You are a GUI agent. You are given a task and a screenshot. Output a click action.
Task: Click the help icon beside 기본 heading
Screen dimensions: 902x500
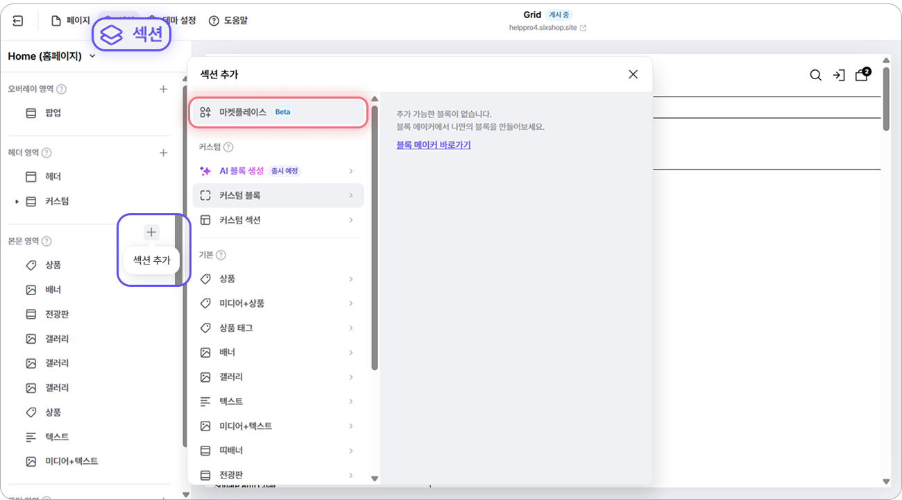pyautogui.click(x=221, y=255)
